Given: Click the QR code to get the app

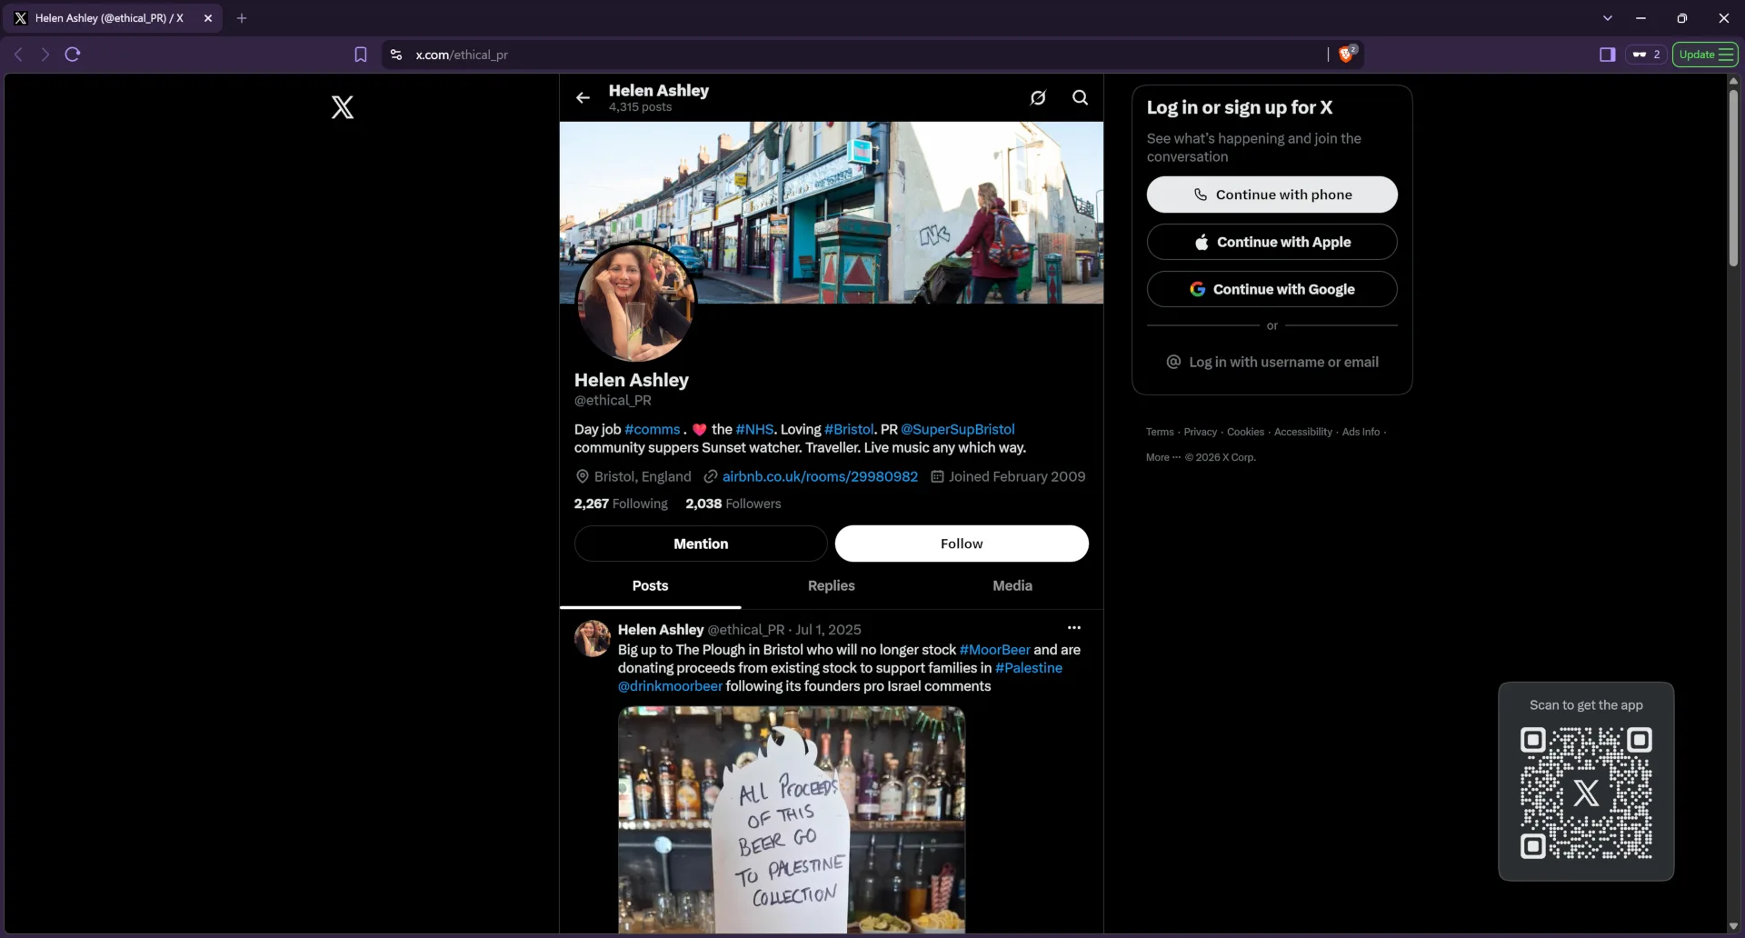Looking at the screenshot, I should coord(1586,793).
